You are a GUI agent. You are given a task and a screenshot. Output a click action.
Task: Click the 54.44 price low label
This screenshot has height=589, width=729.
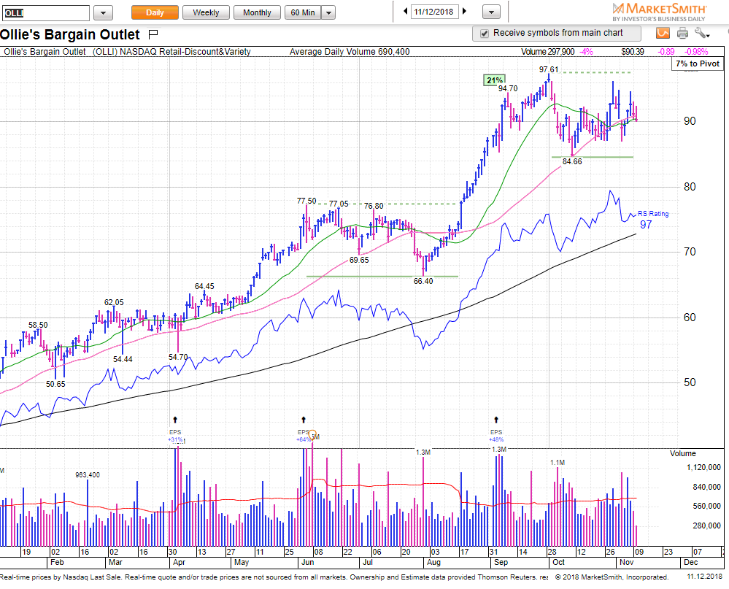[x=123, y=359]
